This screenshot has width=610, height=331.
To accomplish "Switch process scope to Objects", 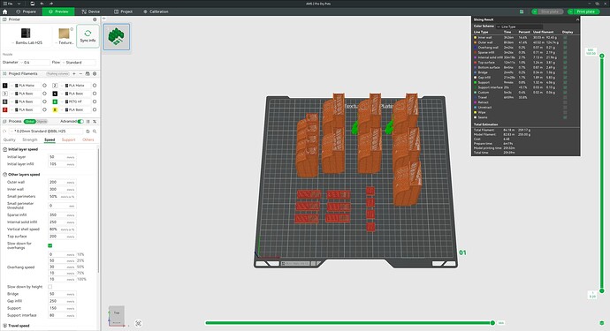I will [42, 122].
